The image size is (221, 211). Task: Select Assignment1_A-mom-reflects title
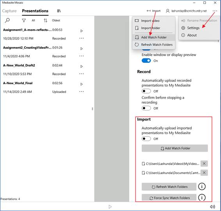[27, 30]
